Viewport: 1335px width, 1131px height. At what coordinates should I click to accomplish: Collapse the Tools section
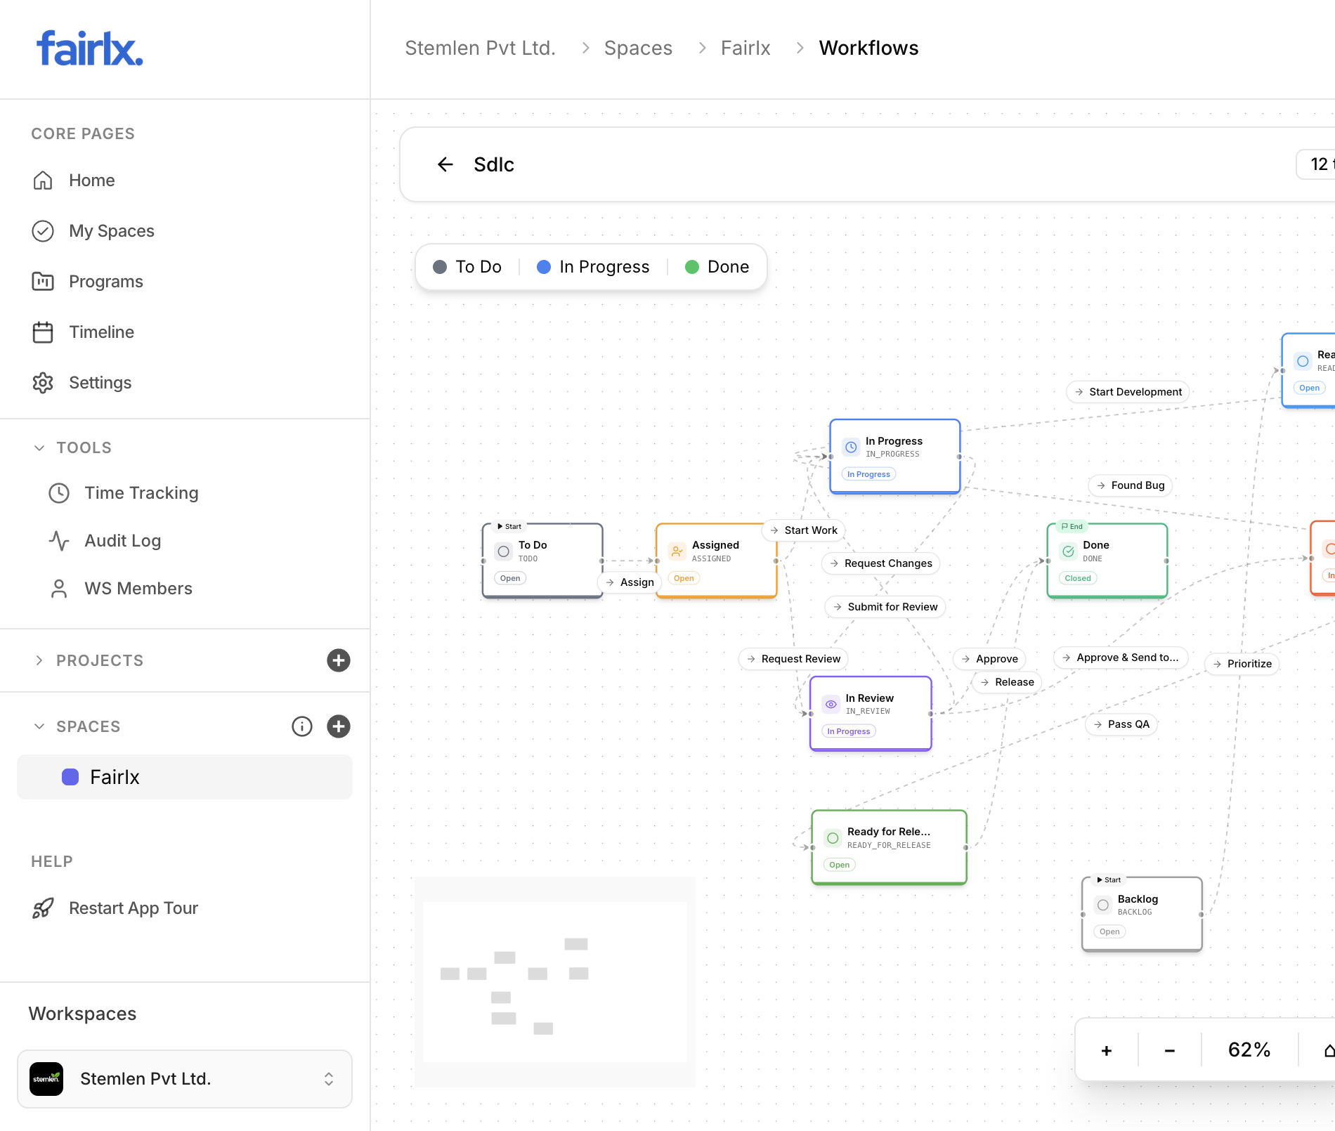point(39,447)
